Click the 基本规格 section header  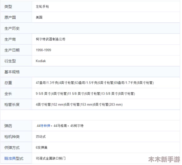coord(90,72)
